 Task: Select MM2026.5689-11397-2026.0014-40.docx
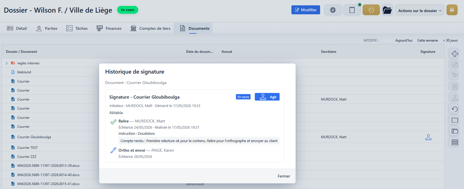48,175
